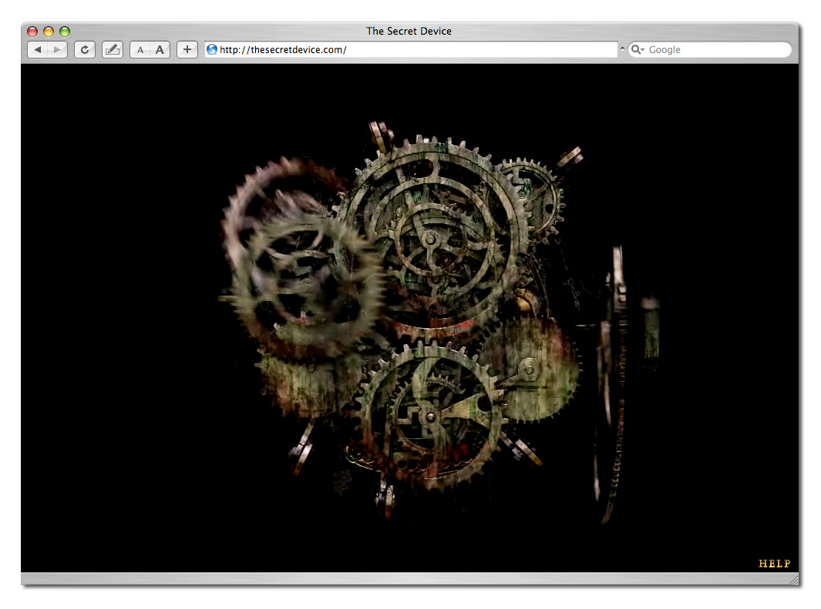Open the HELP link
Screen dimensions: 821x609
[774, 564]
